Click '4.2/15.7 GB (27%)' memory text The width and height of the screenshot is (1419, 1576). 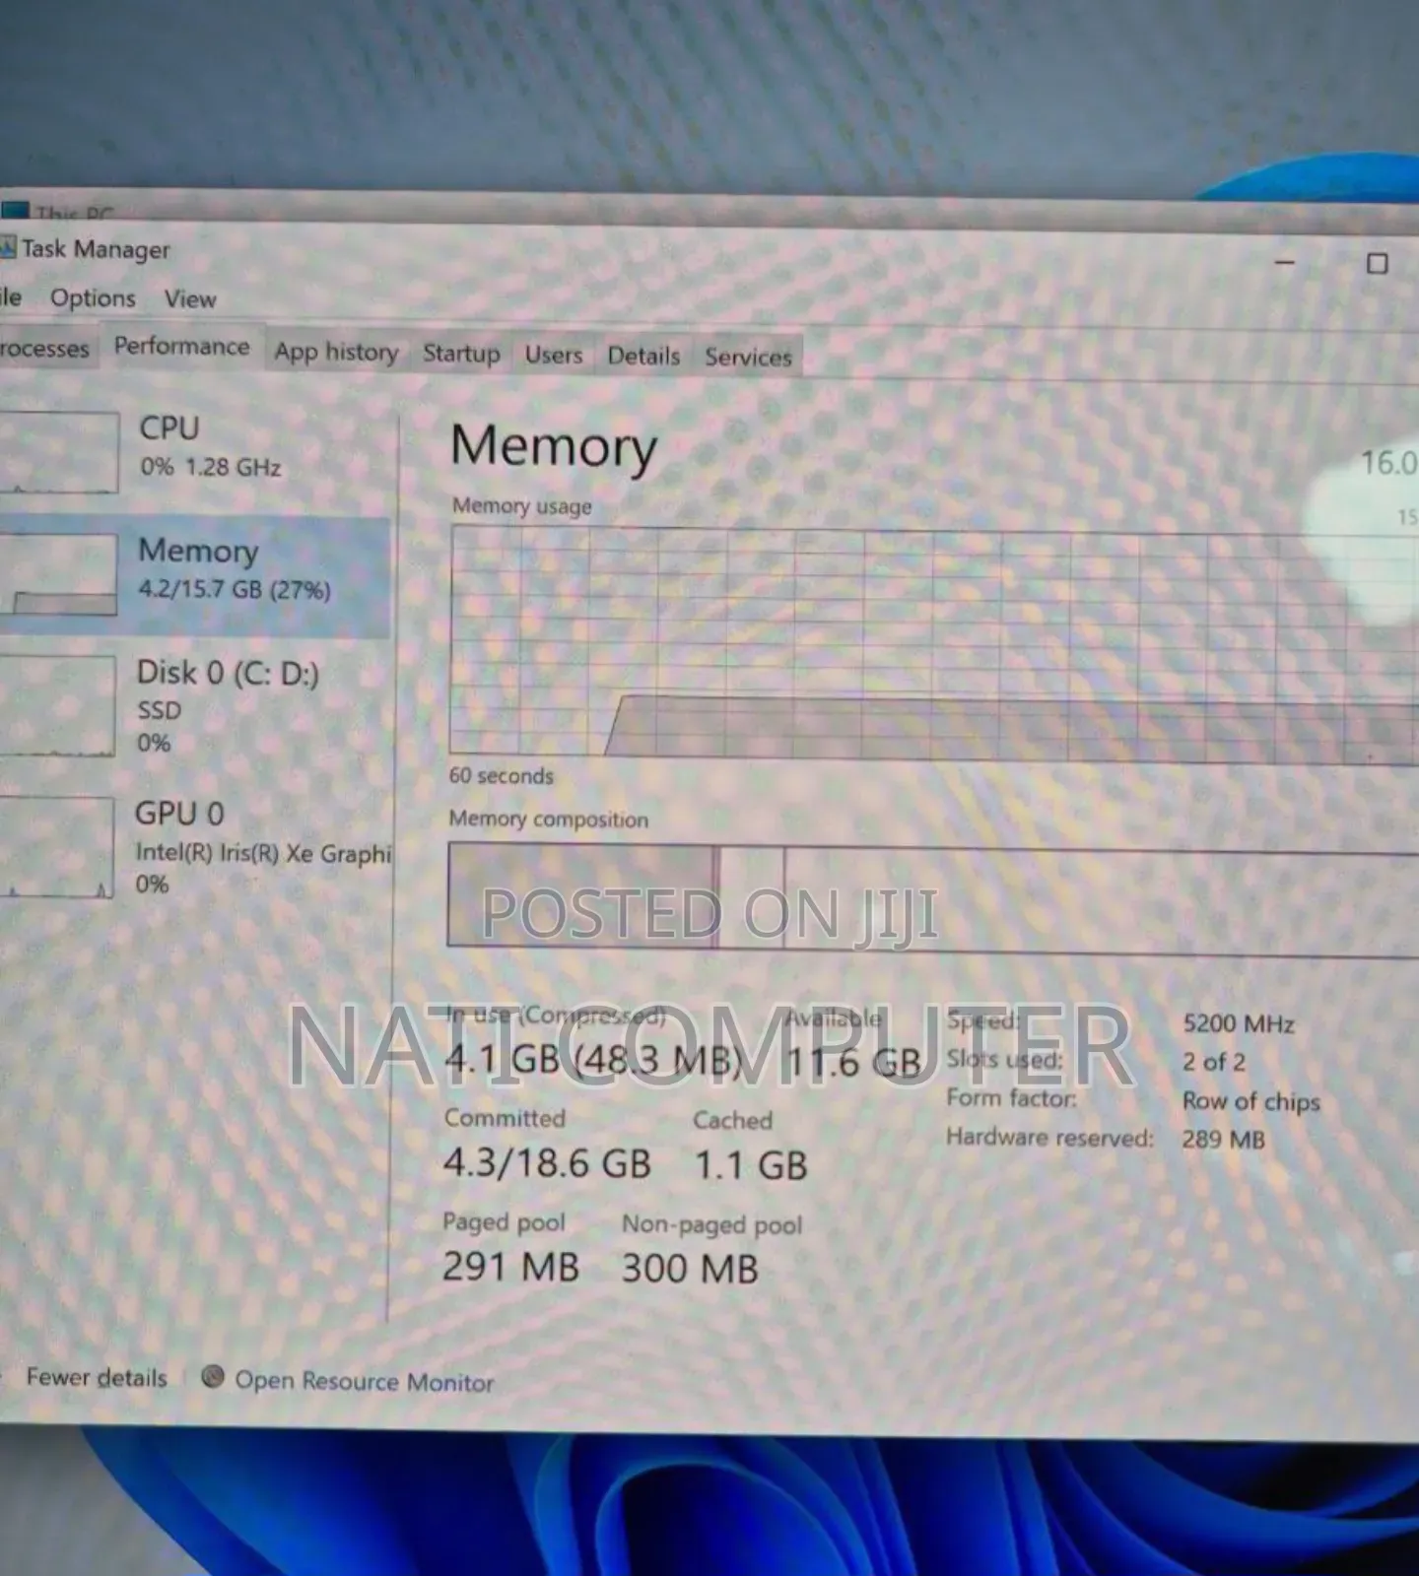[235, 589]
